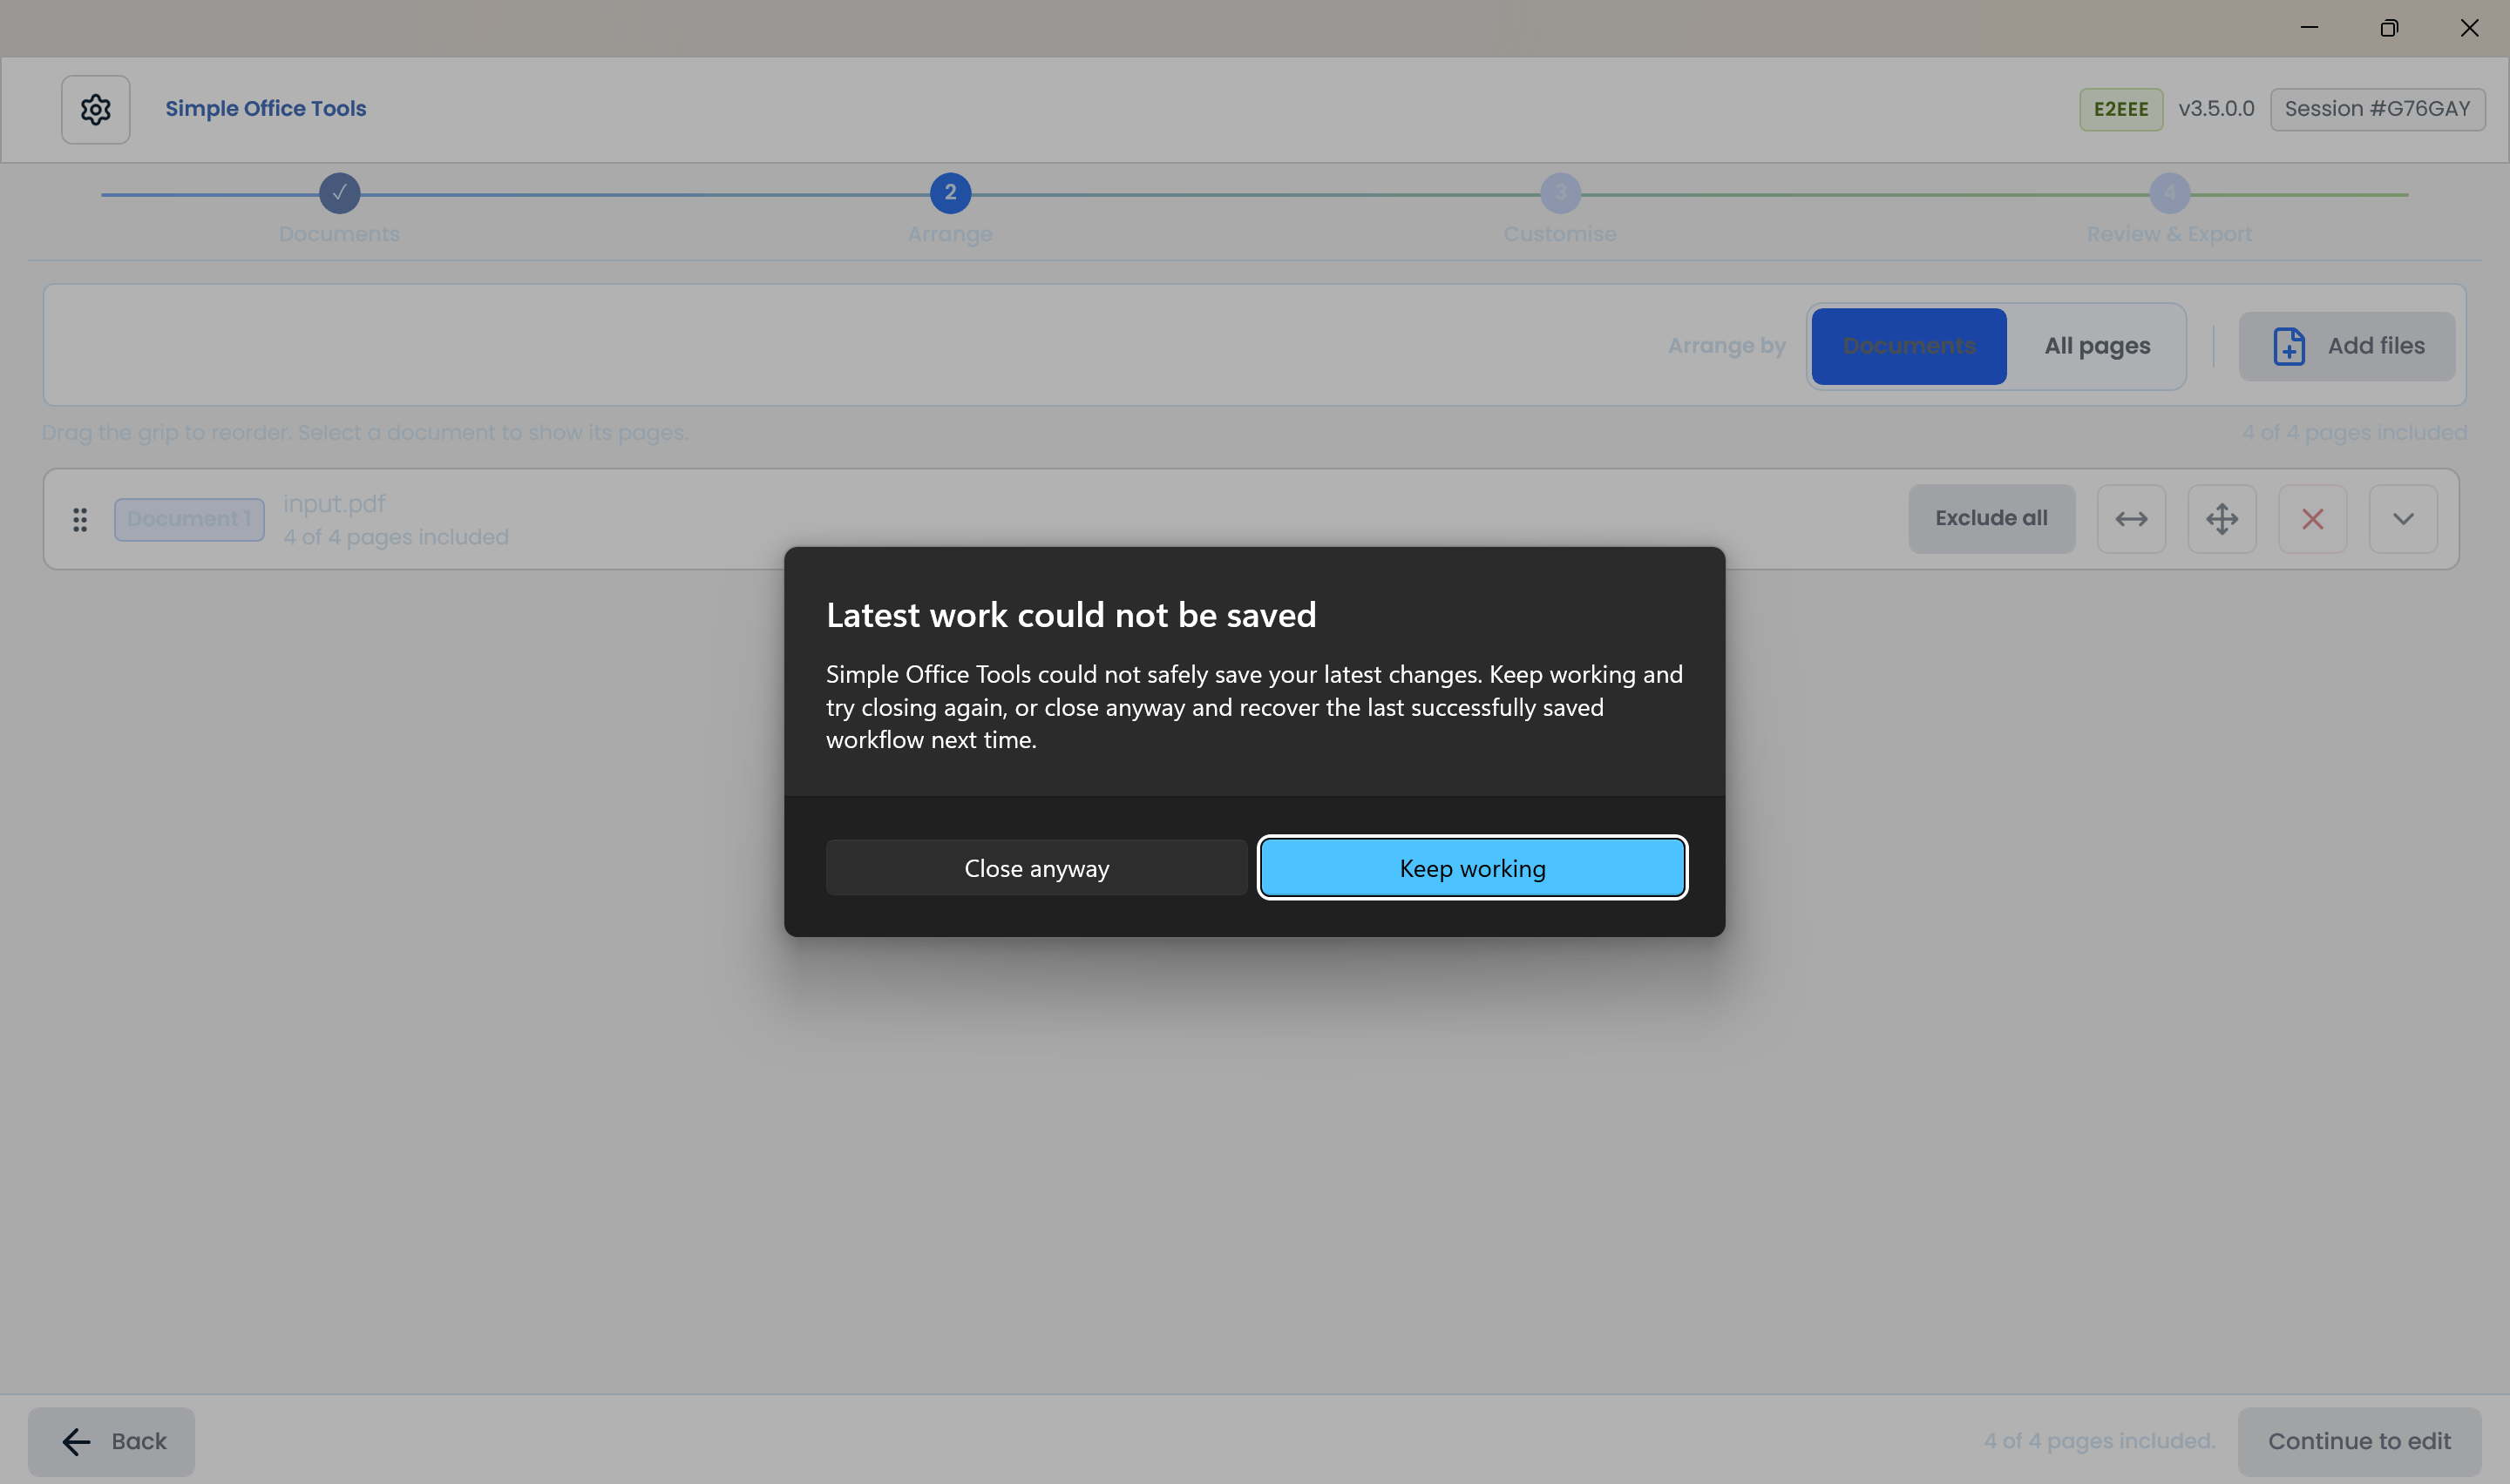The height and width of the screenshot is (1484, 2510).
Task: Jump to step 4 Review & Export
Action: pos(2169,193)
